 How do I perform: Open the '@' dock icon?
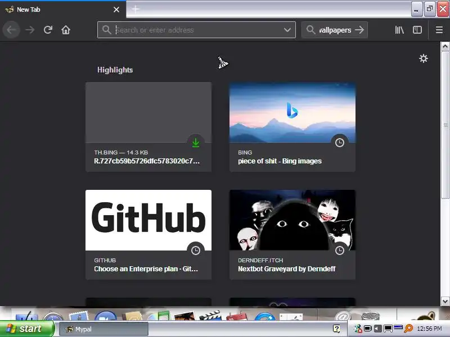coord(343,316)
